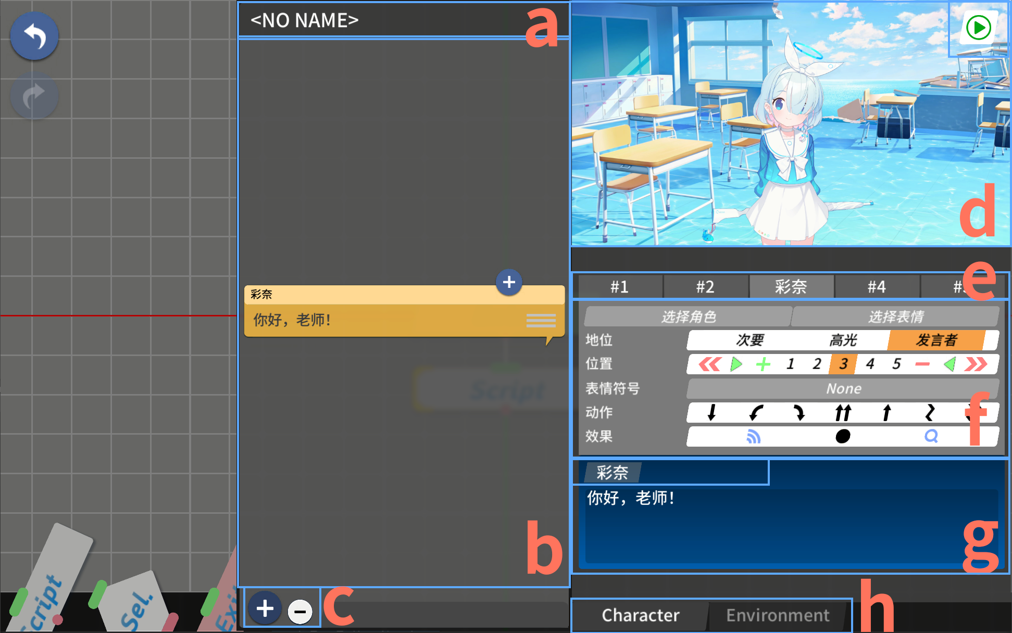Apply the blue magnifier effect
This screenshot has height=633, width=1012.
pyautogui.click(x=931, y=436)
